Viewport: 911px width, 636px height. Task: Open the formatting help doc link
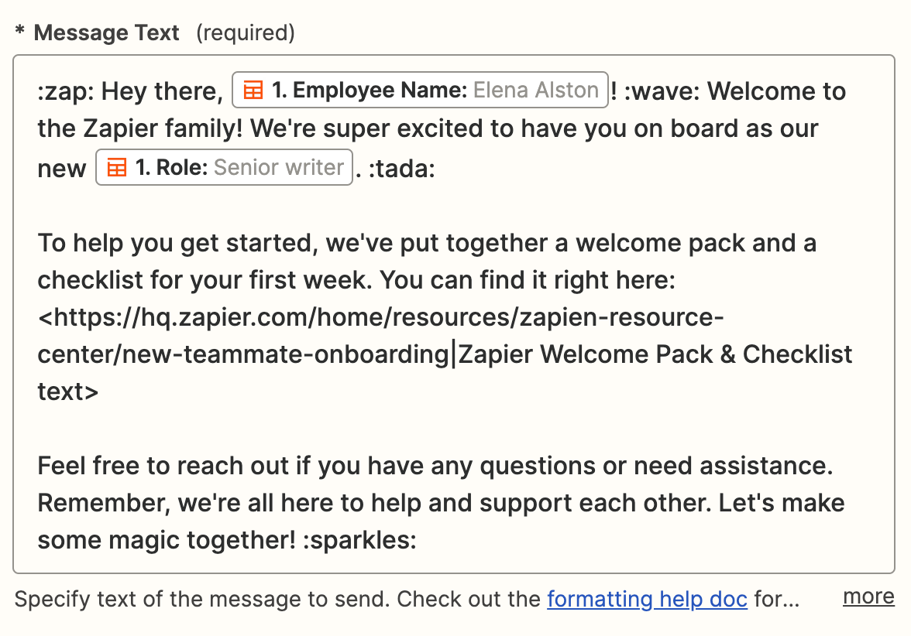click(x=647, y=599)
